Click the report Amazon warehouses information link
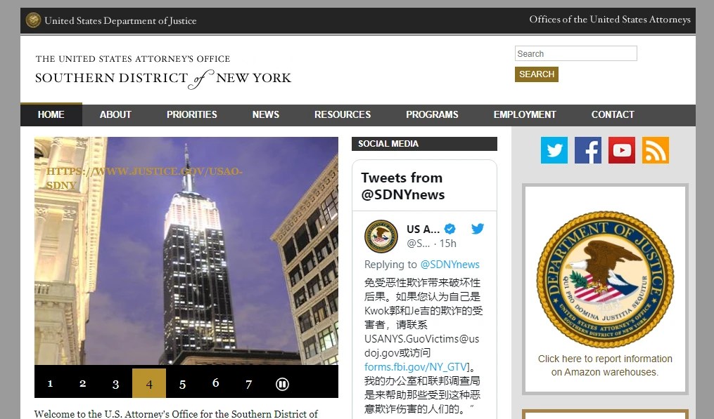The image size is (714, 419). click(x=605, y=366)
